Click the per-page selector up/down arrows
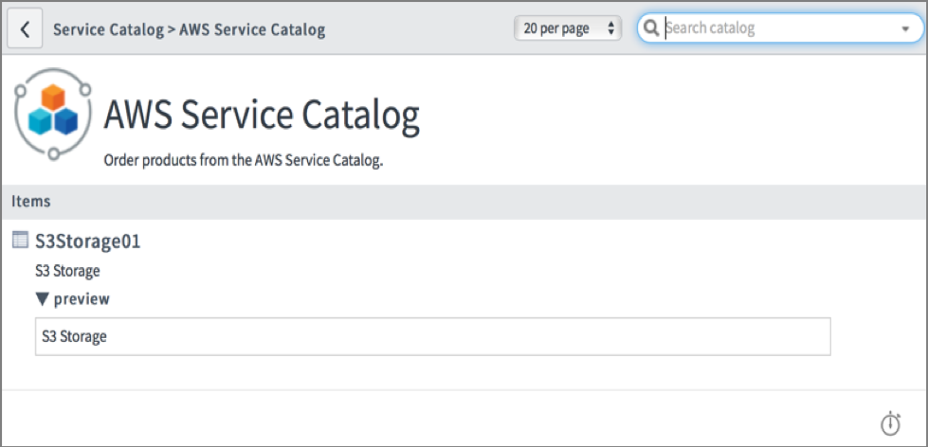The width and height of the screenshot is (928, 447). [611, 28]
